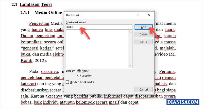The height and width of the screenshot is (108, 203).
Task: Click the text 'Romli, 2012).' in document
Action: pos(34,61)
